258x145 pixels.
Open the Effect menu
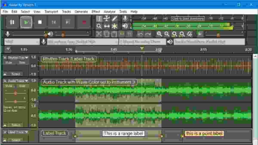pos(96,12)
